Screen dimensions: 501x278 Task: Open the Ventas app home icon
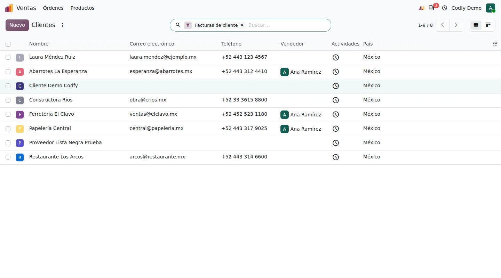(9, 8)
